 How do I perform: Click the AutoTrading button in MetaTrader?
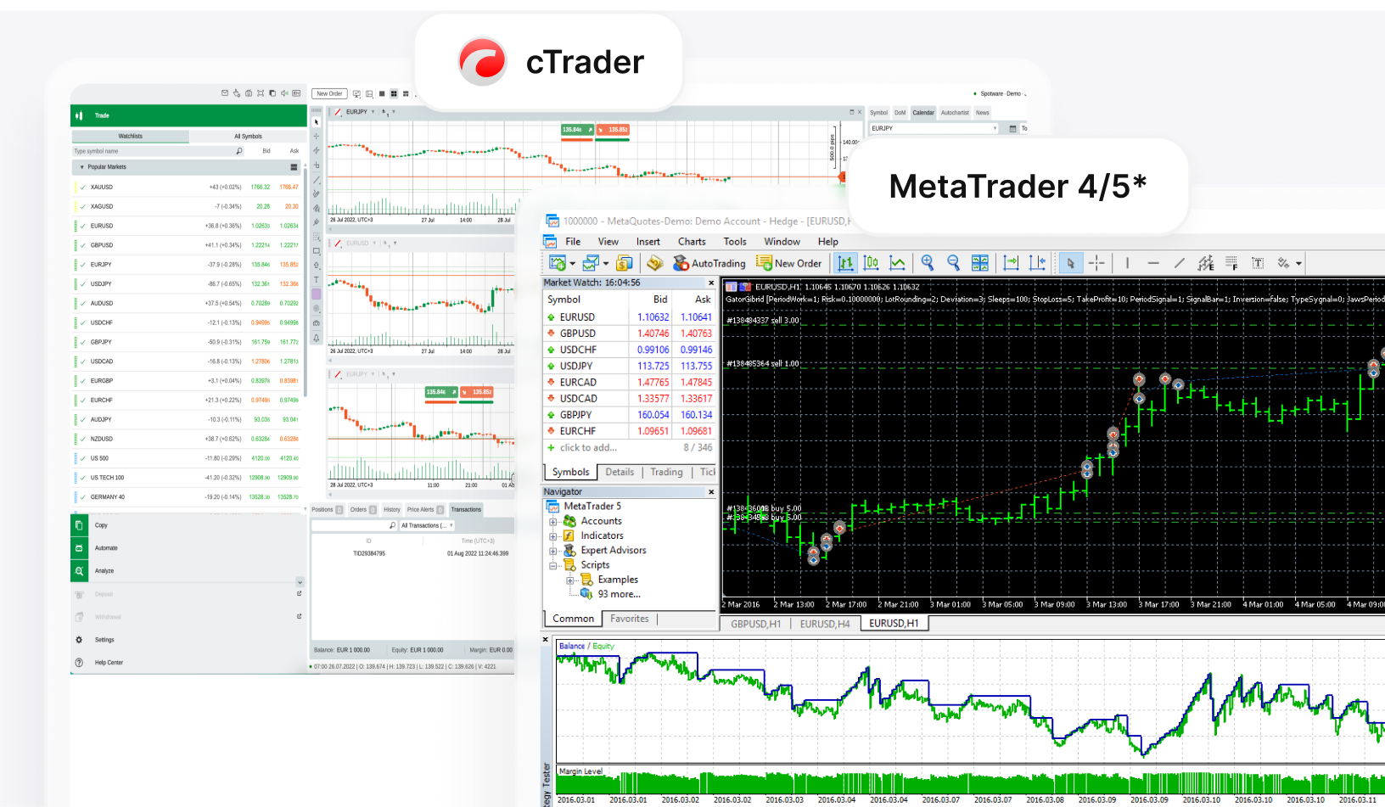709,263
